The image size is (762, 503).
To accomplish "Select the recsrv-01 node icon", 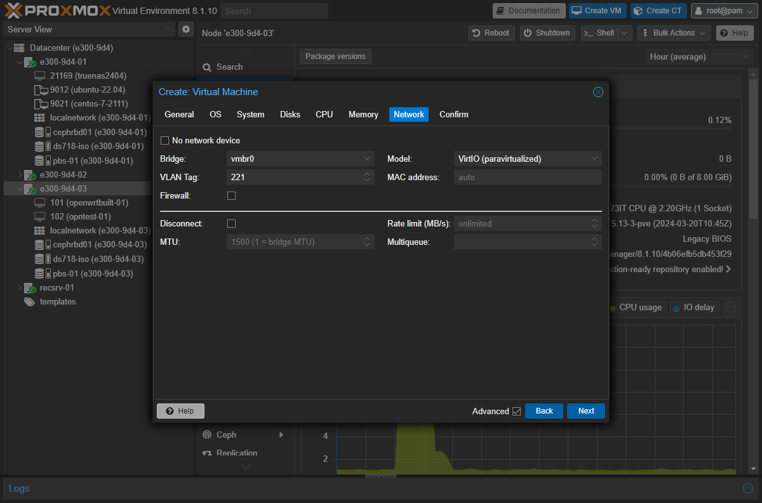I will (30, 288).
